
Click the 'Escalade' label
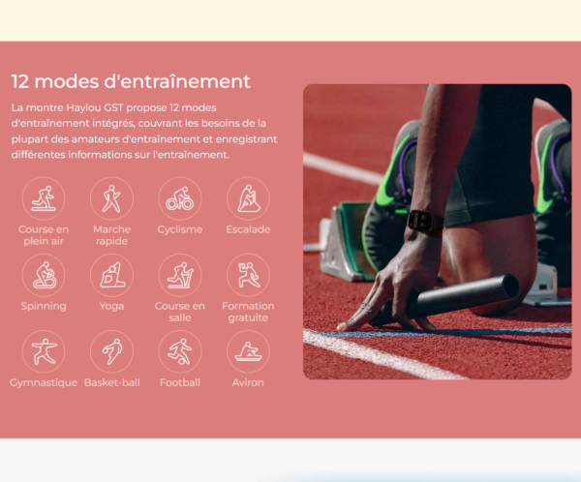click(x=248, y=229)
